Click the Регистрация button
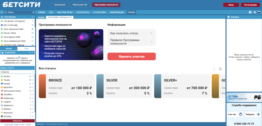 pos(250,5)
